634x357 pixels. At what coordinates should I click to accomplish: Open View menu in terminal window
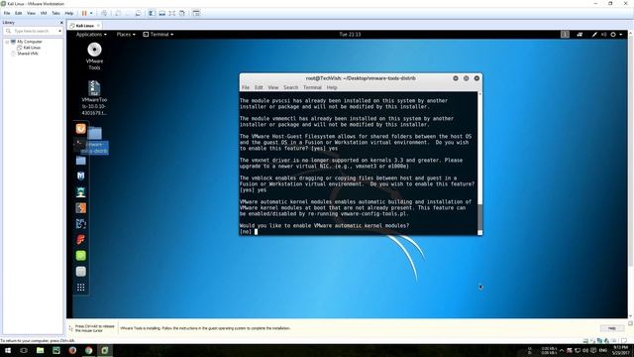click(x=273, y=87)
